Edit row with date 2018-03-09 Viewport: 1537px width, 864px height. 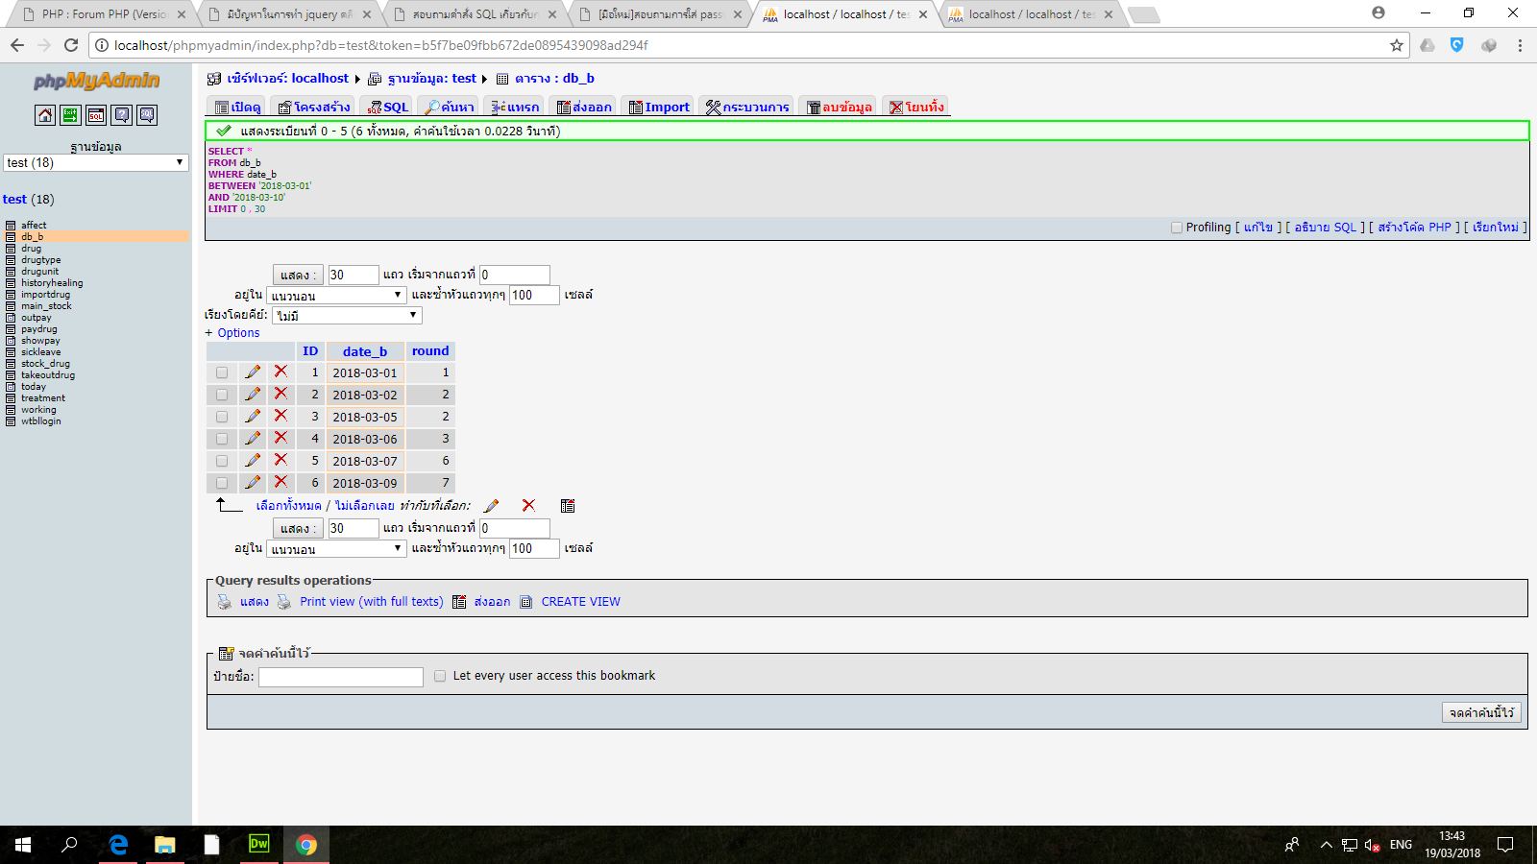pos(253,482)
